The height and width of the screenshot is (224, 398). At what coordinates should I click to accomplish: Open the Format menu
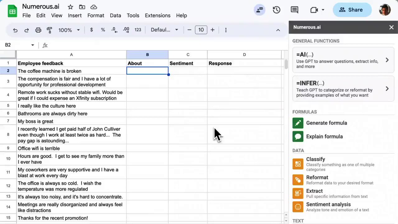pyautogui.click(x=96, y=15)
